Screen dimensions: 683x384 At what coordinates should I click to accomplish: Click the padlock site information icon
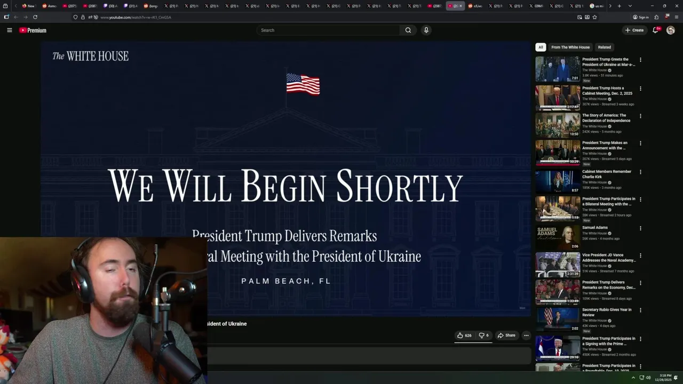pos(83,17)
